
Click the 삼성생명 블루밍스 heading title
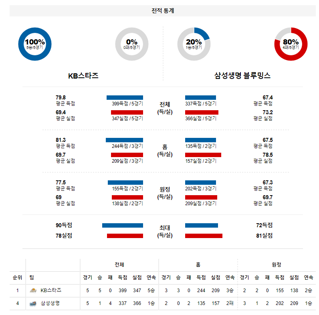pyautogui.click(x=242, y=76)
